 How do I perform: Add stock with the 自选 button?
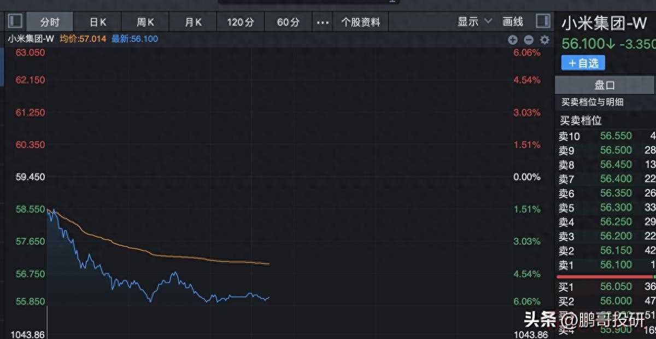coord(583,63)
